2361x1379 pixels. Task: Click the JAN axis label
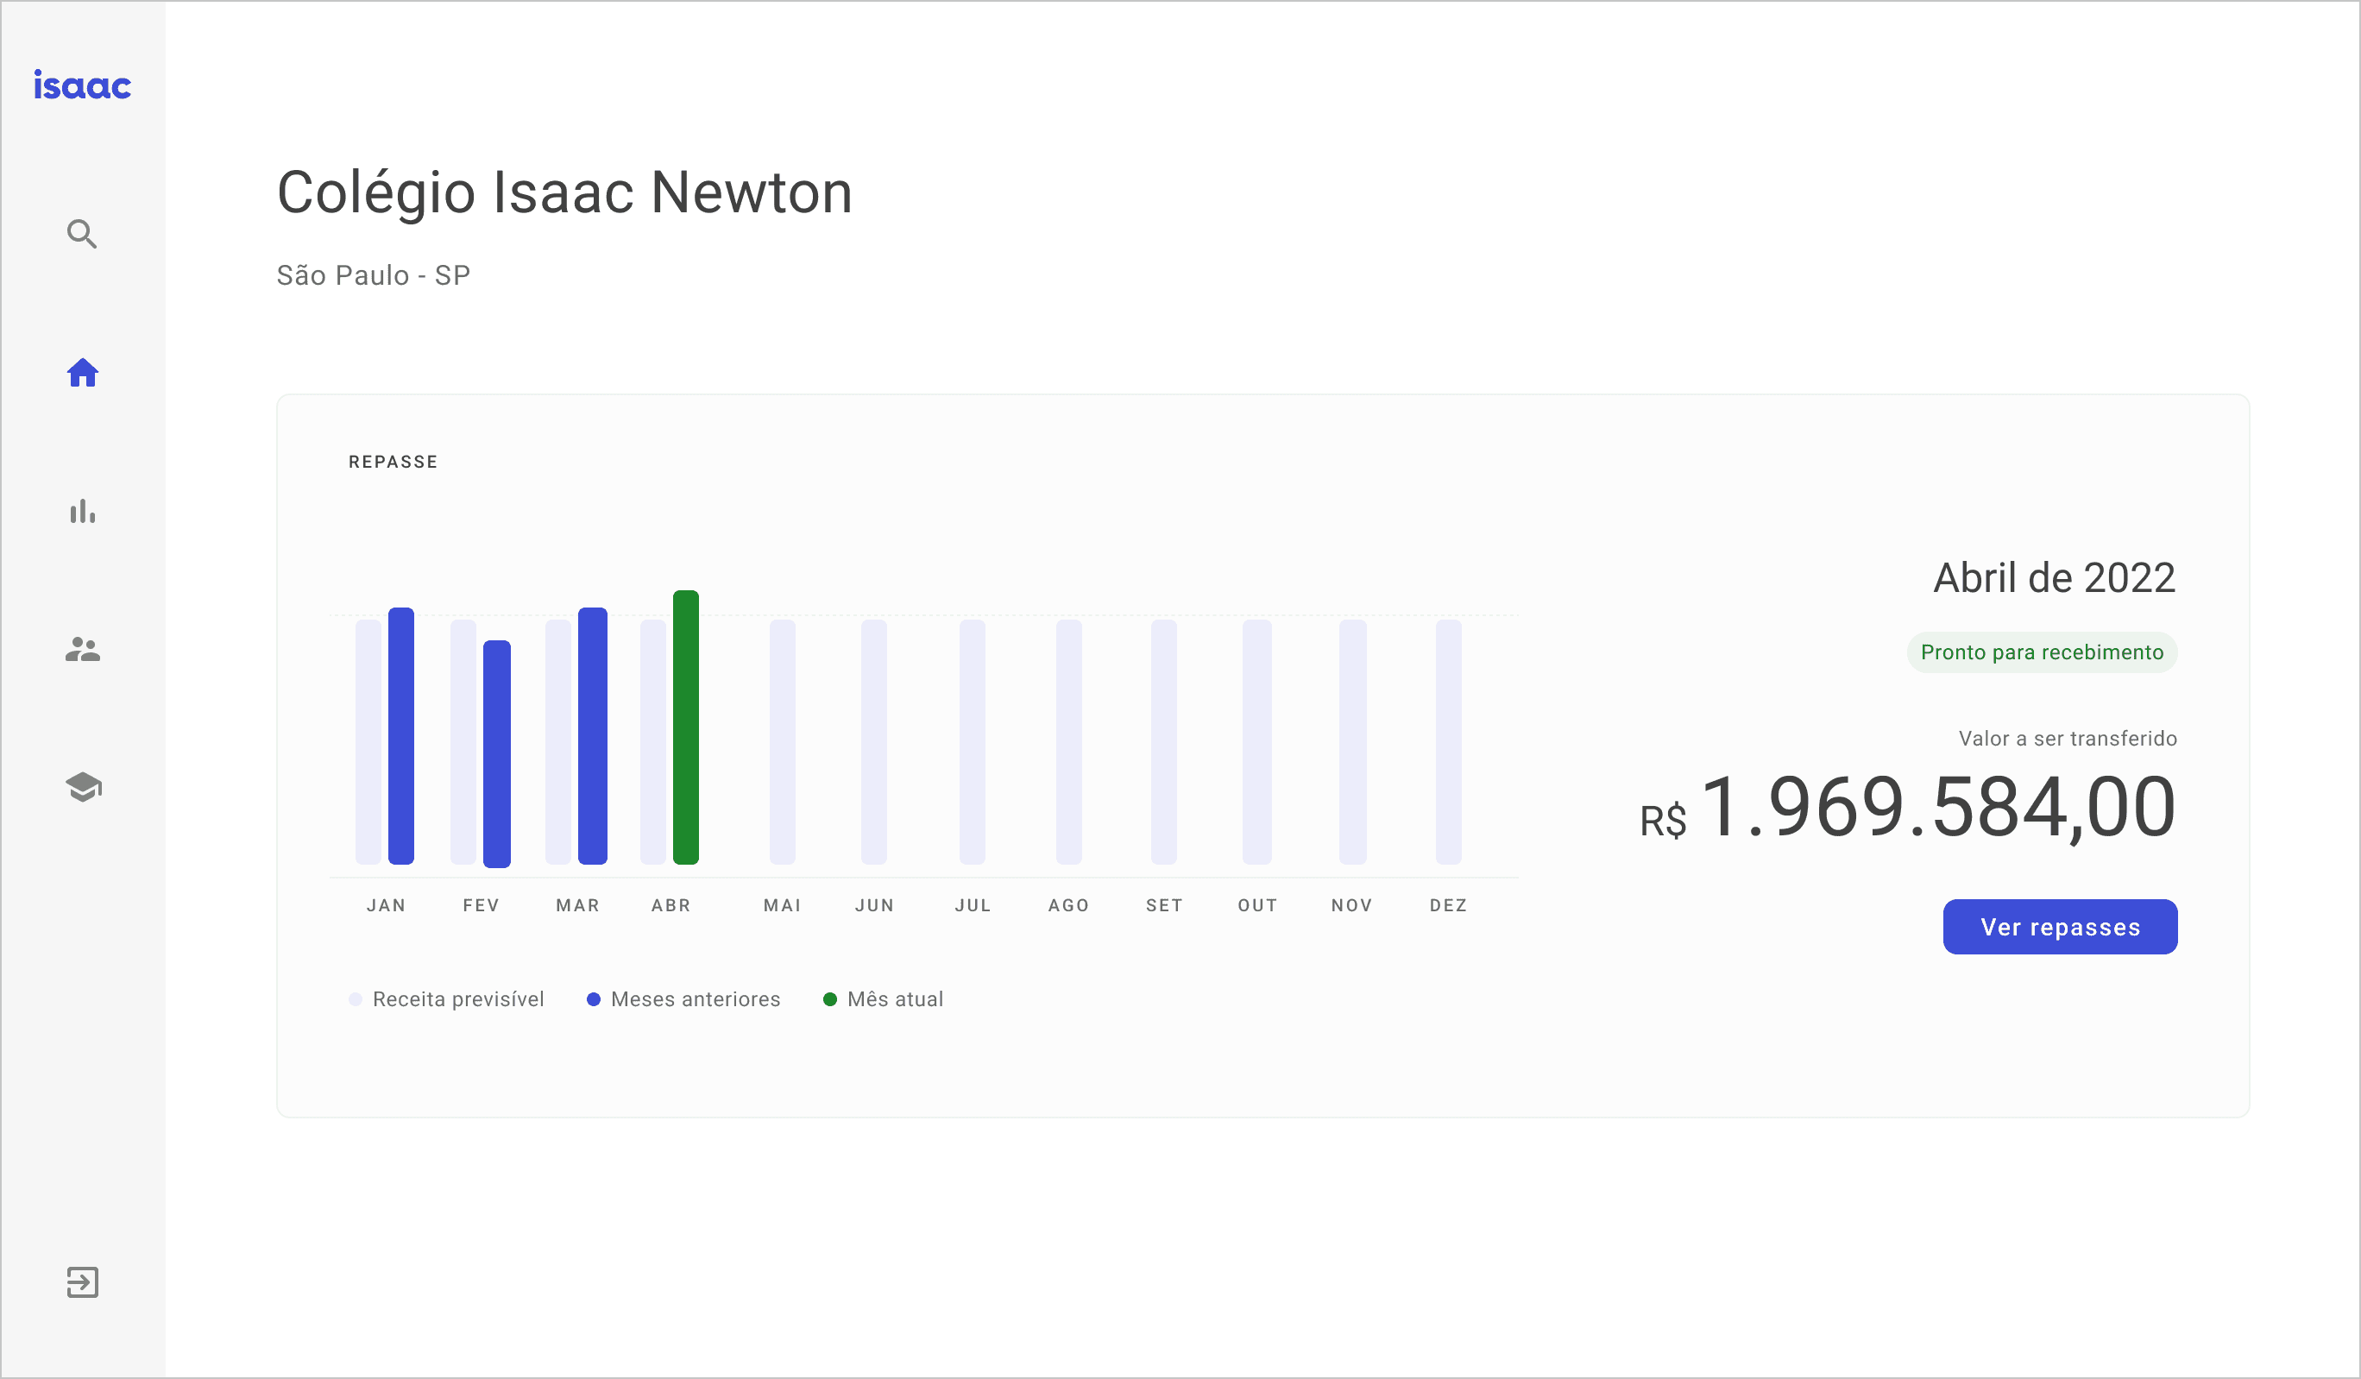tap(386, 906)
